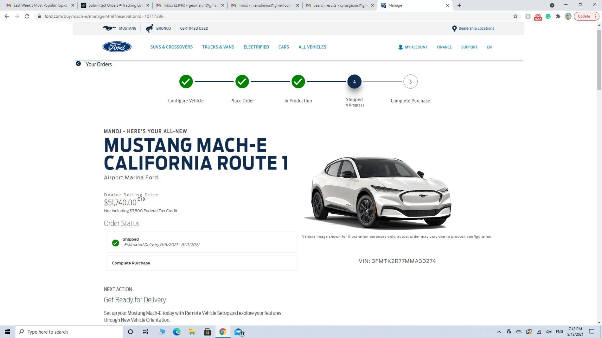Click the Grammarly extension icon
The height and width of the screenshot is (338, 602).
[548, 16]
